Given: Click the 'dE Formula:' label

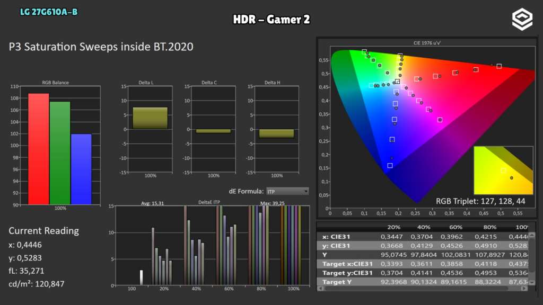Looking at the screenshot, I should click(246, 191).
